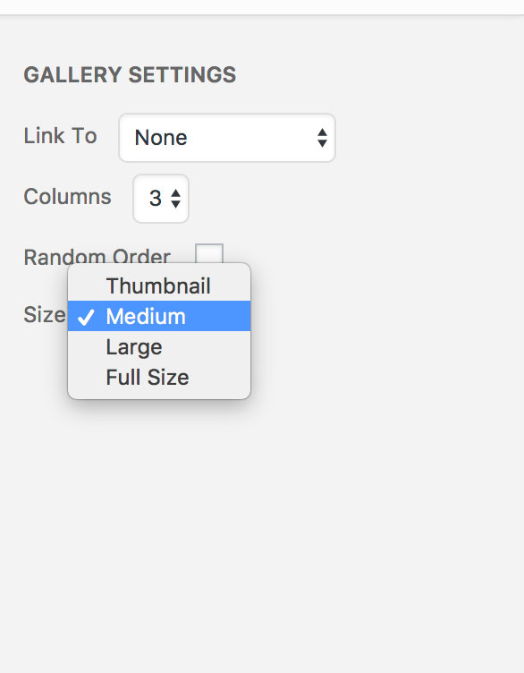Click the white header strip at top
524x673 pixels.
pos(262,7)
